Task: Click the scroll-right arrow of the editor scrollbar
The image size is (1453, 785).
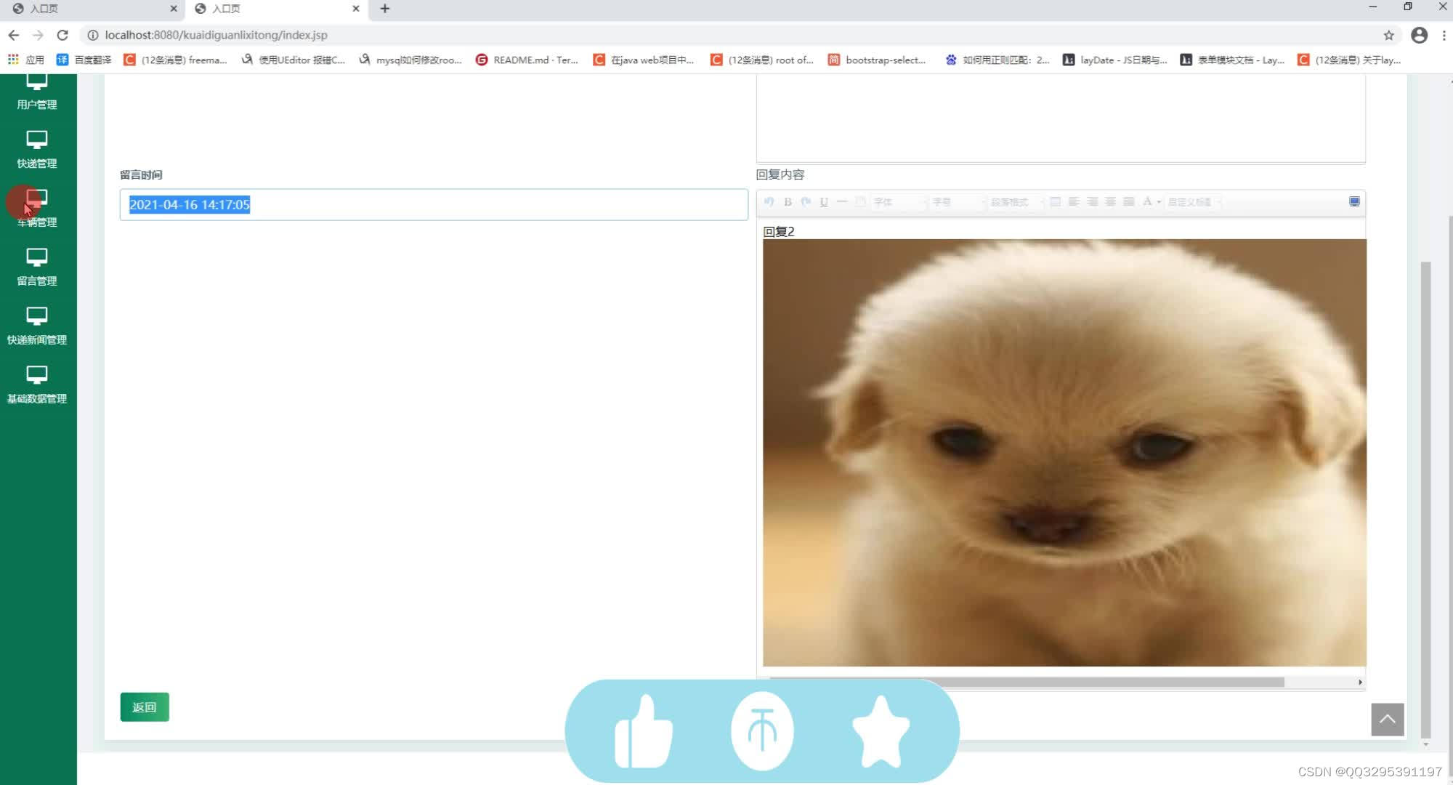Action: [x=1360, y=683]
